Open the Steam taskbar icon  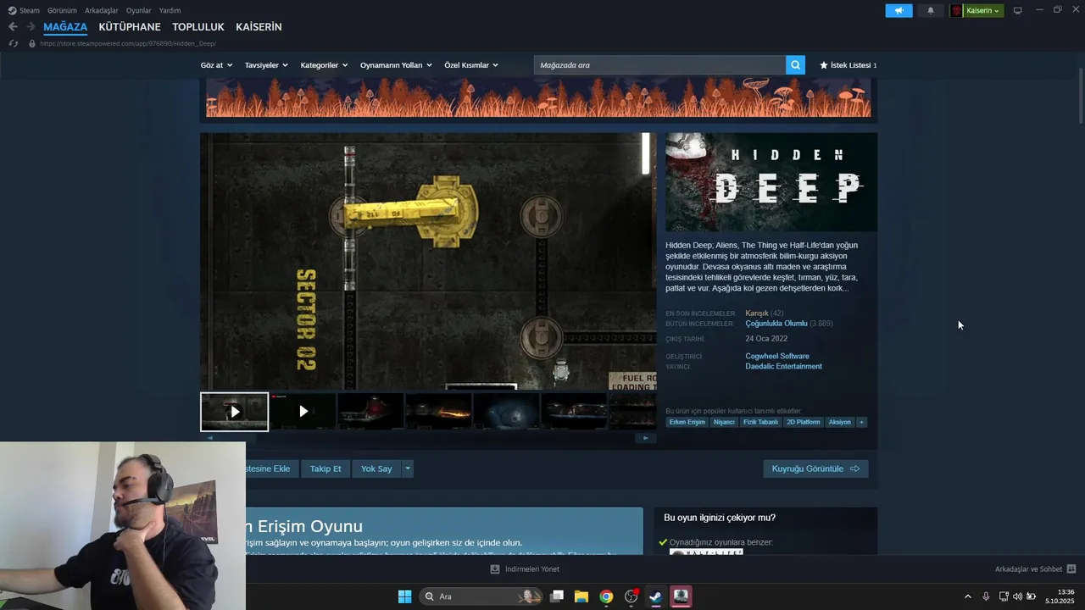click(x=655, y=596)
